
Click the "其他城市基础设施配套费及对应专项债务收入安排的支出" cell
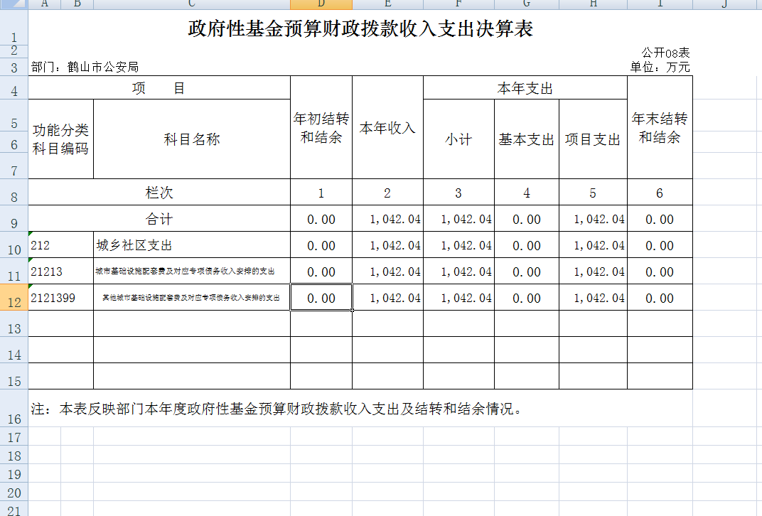[x=192, y=297]
